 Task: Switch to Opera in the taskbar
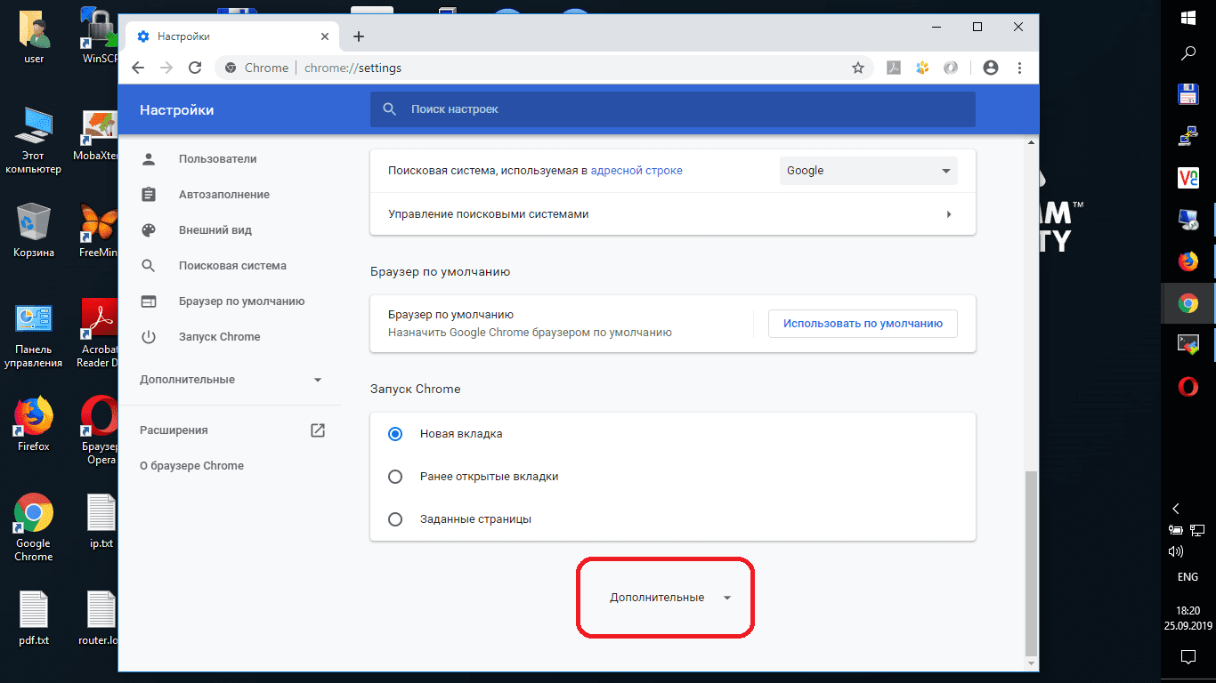click(1188, 386)
